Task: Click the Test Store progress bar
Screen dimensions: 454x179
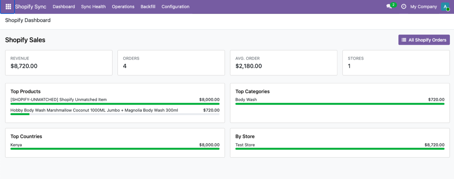Action: [x=340, y=149]
